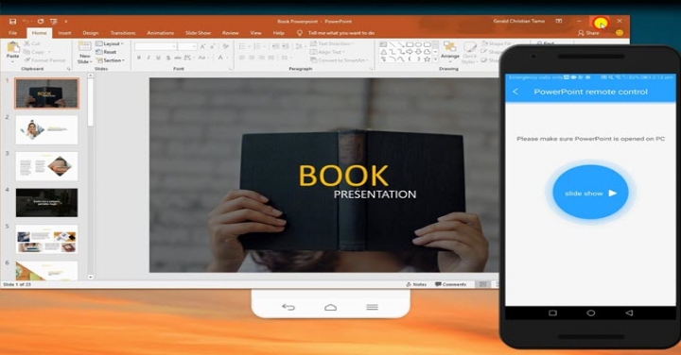Tap the Android home button on the phone
Image resolution: width=681 pixels, height=355 pixels.
point(590,313)
